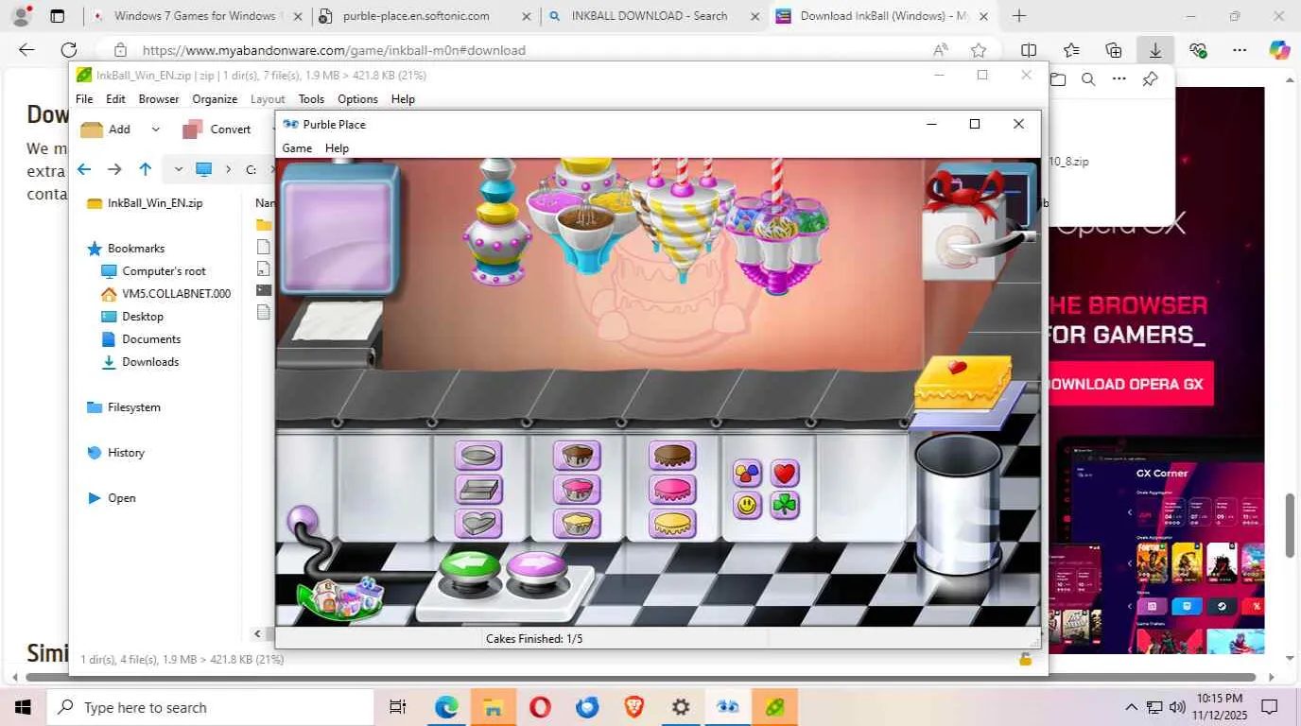Add the smiley face decoration

[x=748, y=506]
